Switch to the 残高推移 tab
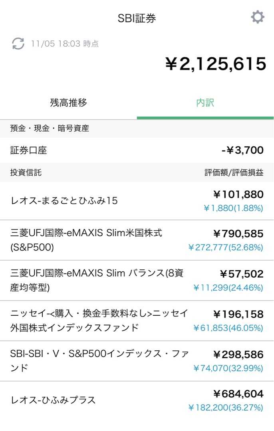Viewport: 274px width, 431px height. point(69,103)
